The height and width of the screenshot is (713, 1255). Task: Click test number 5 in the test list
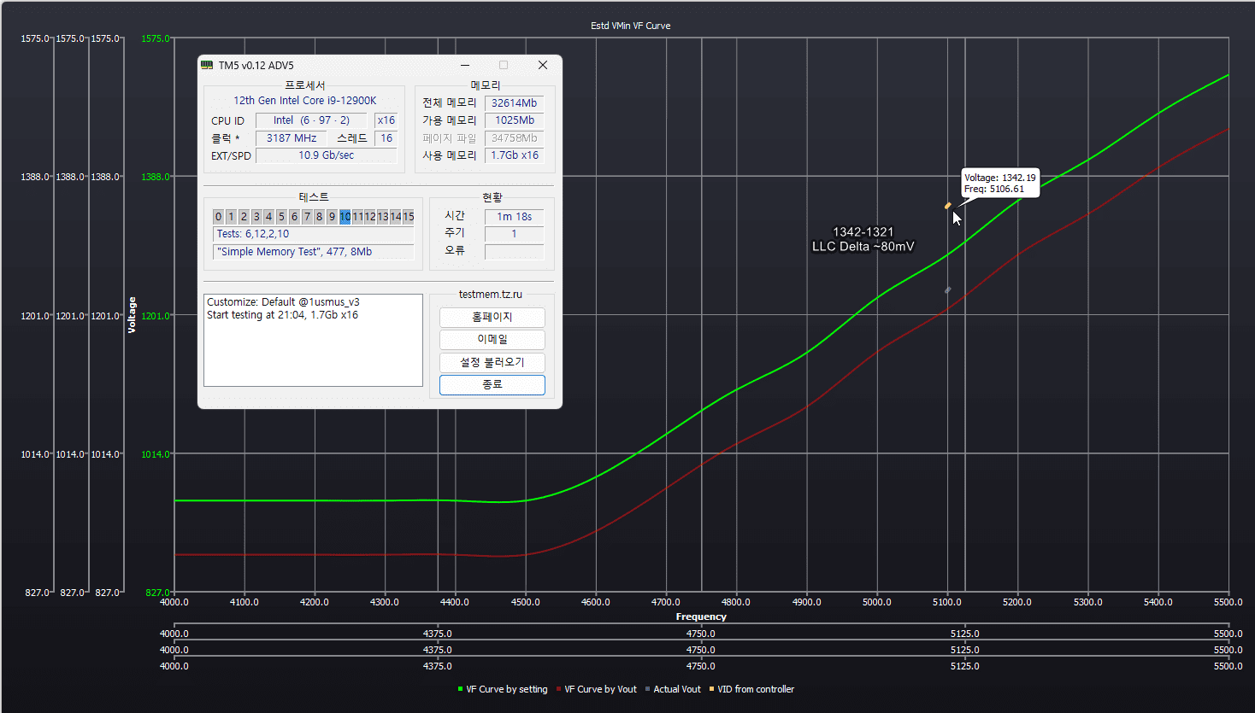281,217
